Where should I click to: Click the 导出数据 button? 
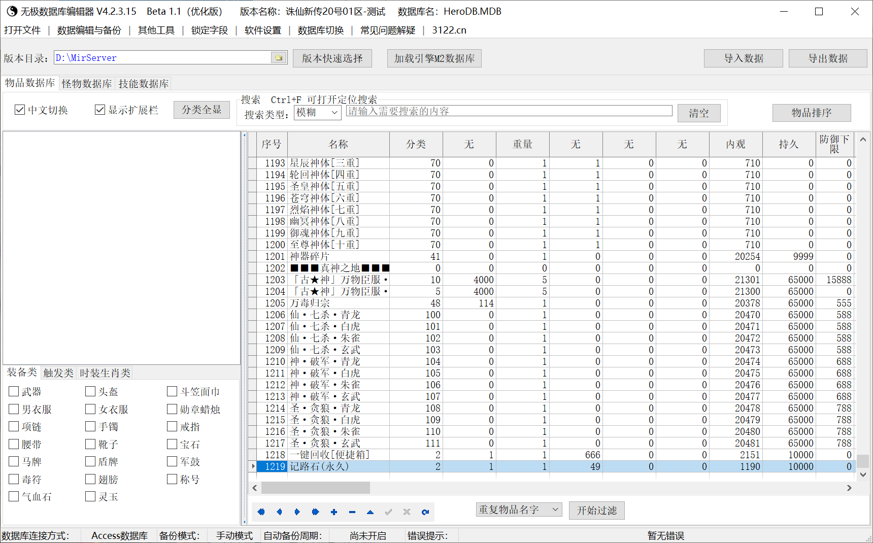click(828, 58)
